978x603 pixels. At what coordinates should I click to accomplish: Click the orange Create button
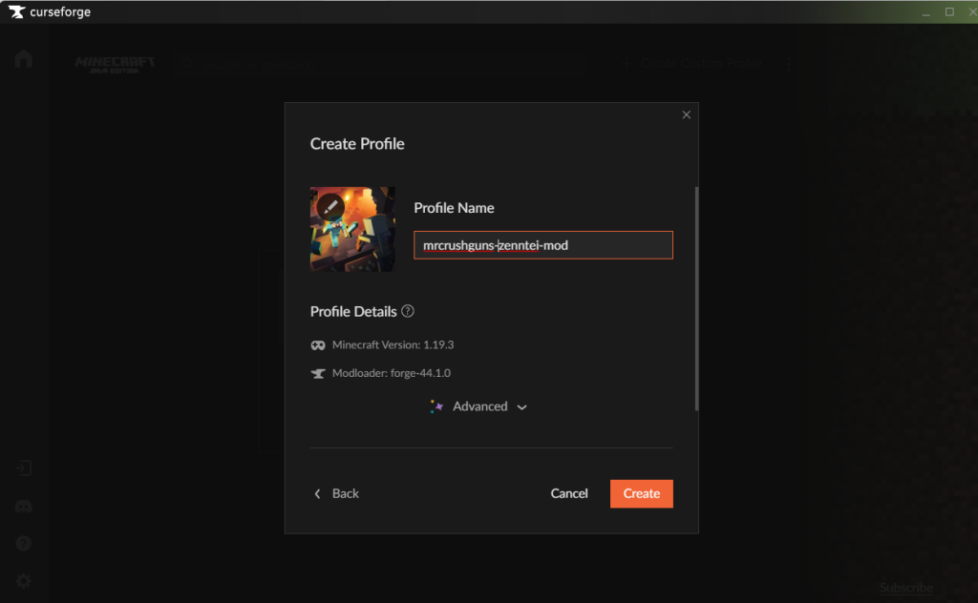pyautogui.click(x=641, y=493)
